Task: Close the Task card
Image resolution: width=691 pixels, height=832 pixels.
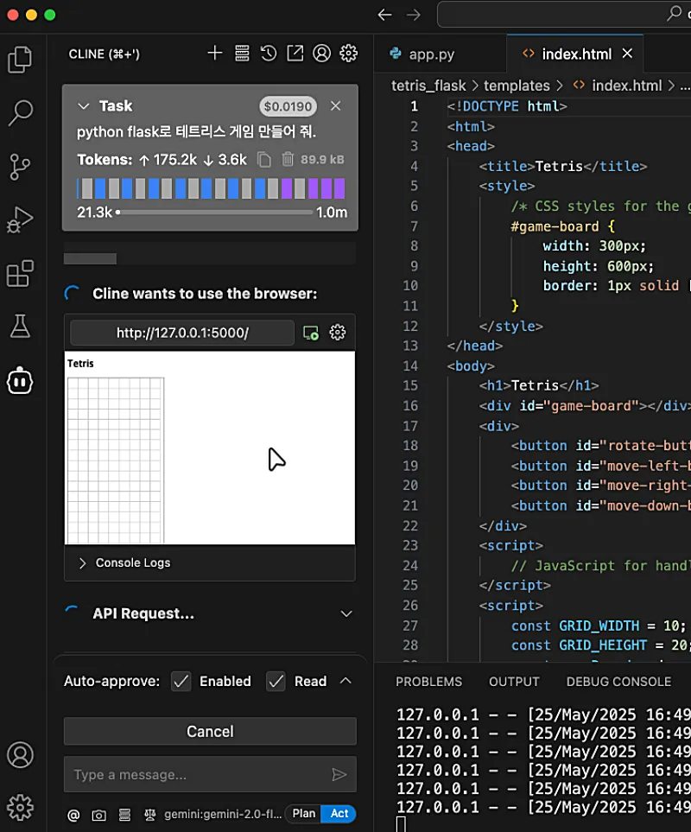Action: click(x=336, y=106)
